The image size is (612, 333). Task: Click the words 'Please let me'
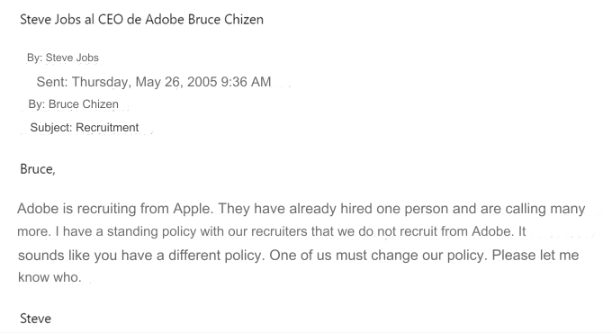(x=535, y=256)
